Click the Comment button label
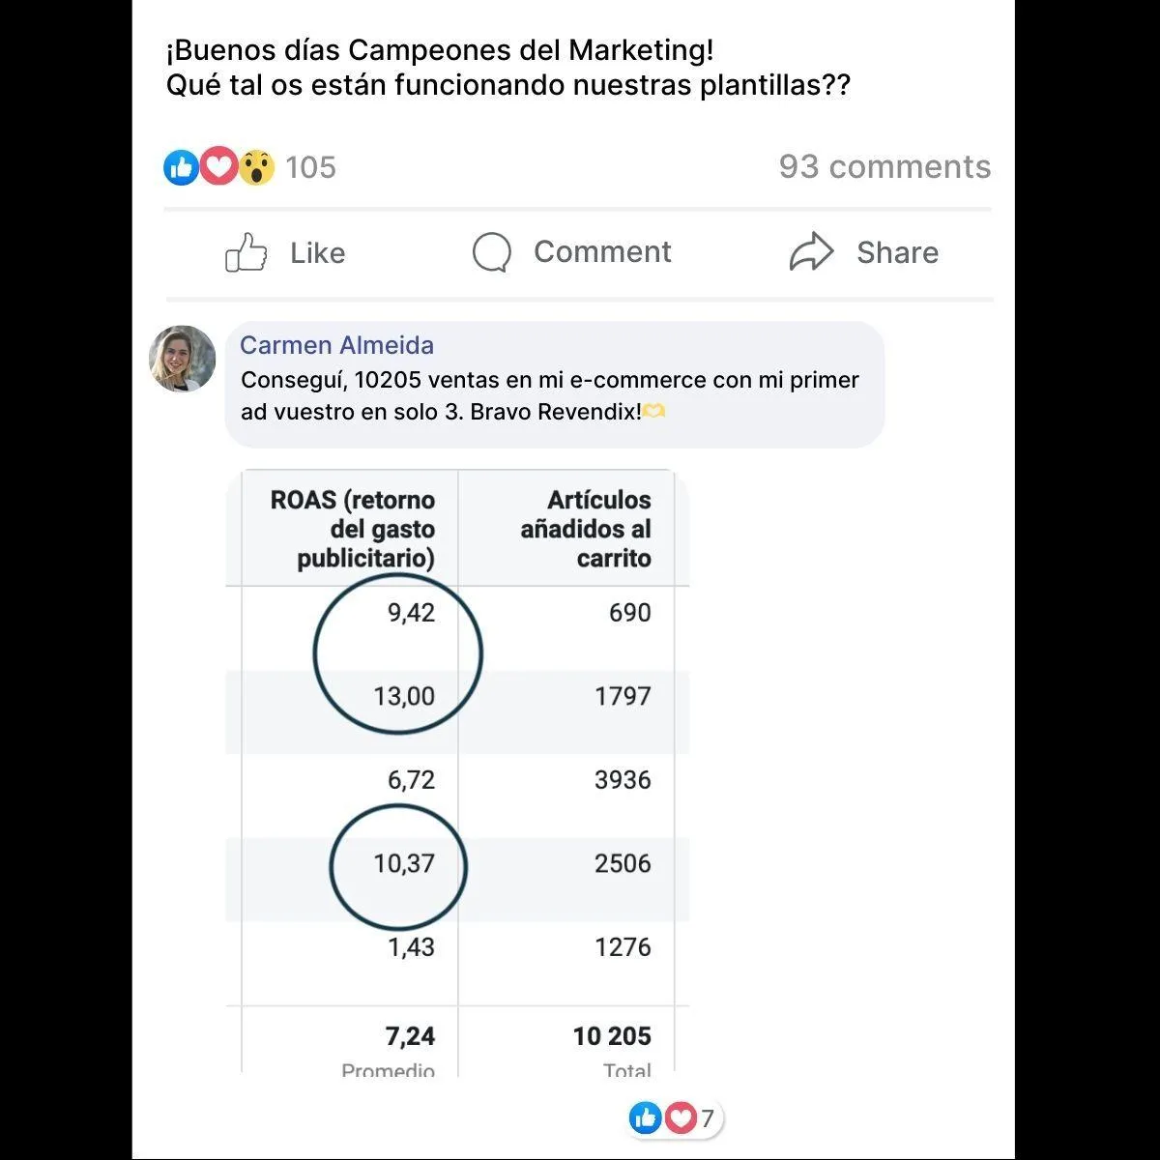Screen dimensions: 1160x1160 pos(602,251)
